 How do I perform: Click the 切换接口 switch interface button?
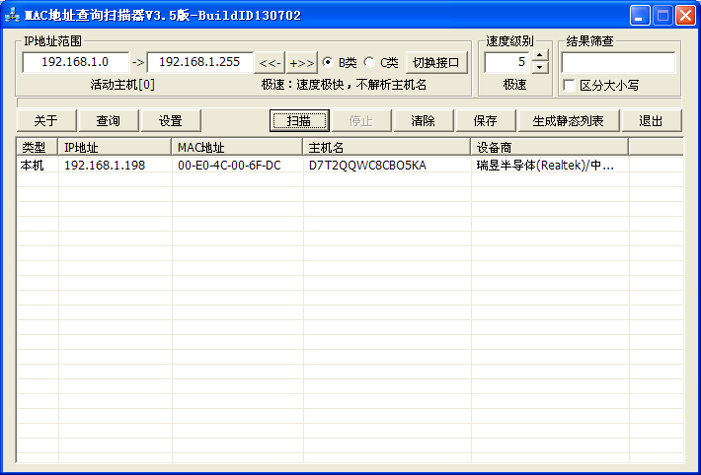[x=435, y=62]
